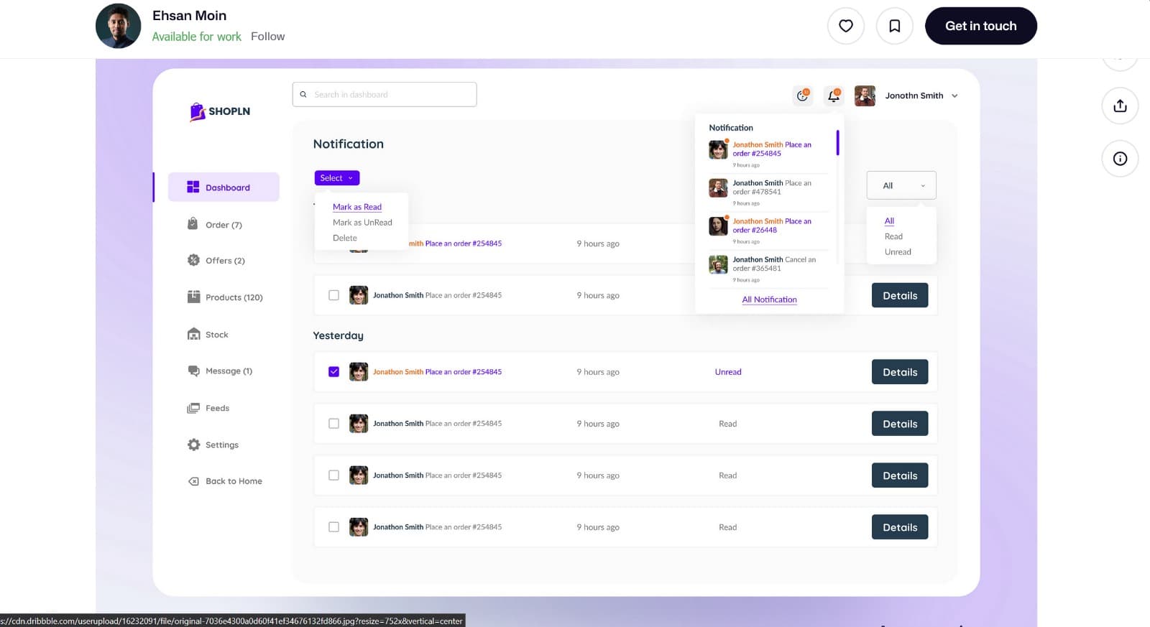Click the Unread status text

(x=728, y=372)
